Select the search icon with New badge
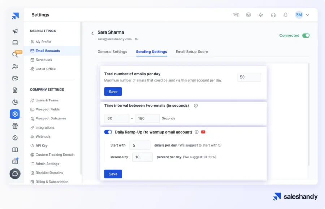325x209 pixels. [14, 55]
